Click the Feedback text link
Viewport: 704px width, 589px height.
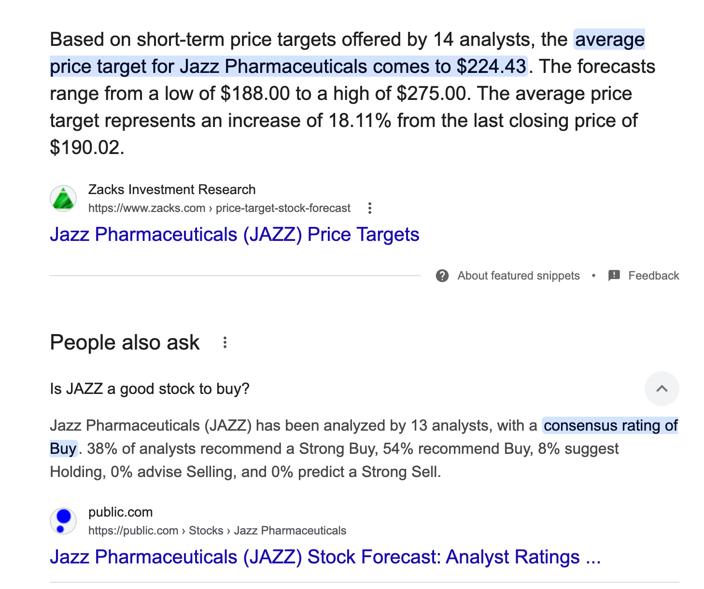[654, 276]
